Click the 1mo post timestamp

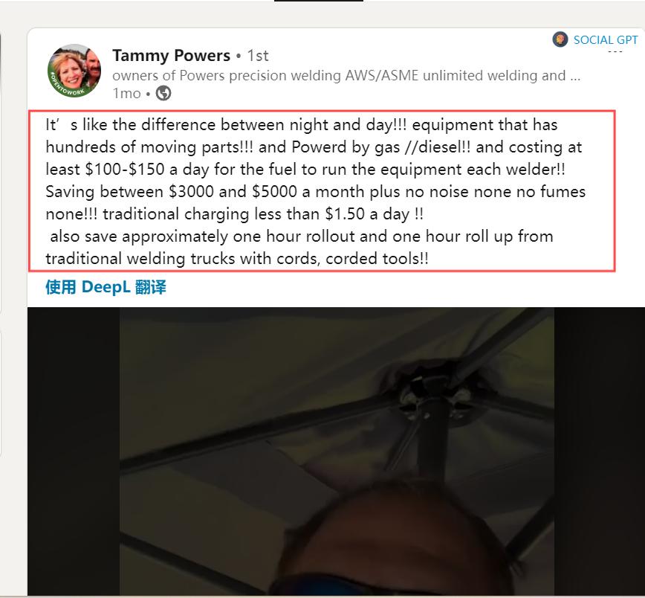pyautogui.click(x=126, y=94)
